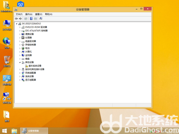Click the 便携设备 device icon
Image resolution: width=179 pixels, height=134 pixels.
(x=23, y=34)
